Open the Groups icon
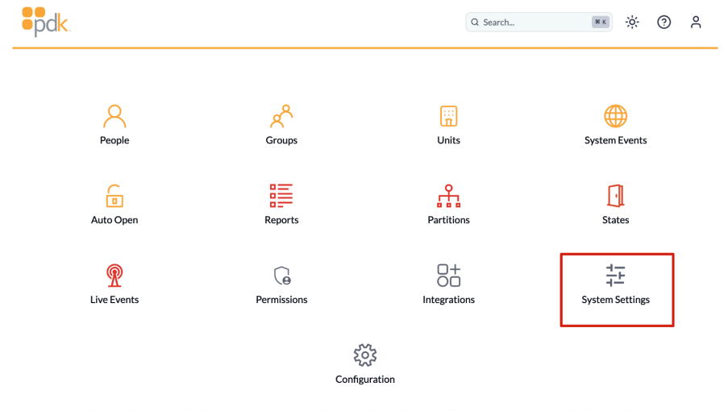Image resolution: width=728 pixels, height=411 pixels. pyautogui.click(x=281, y=116)
